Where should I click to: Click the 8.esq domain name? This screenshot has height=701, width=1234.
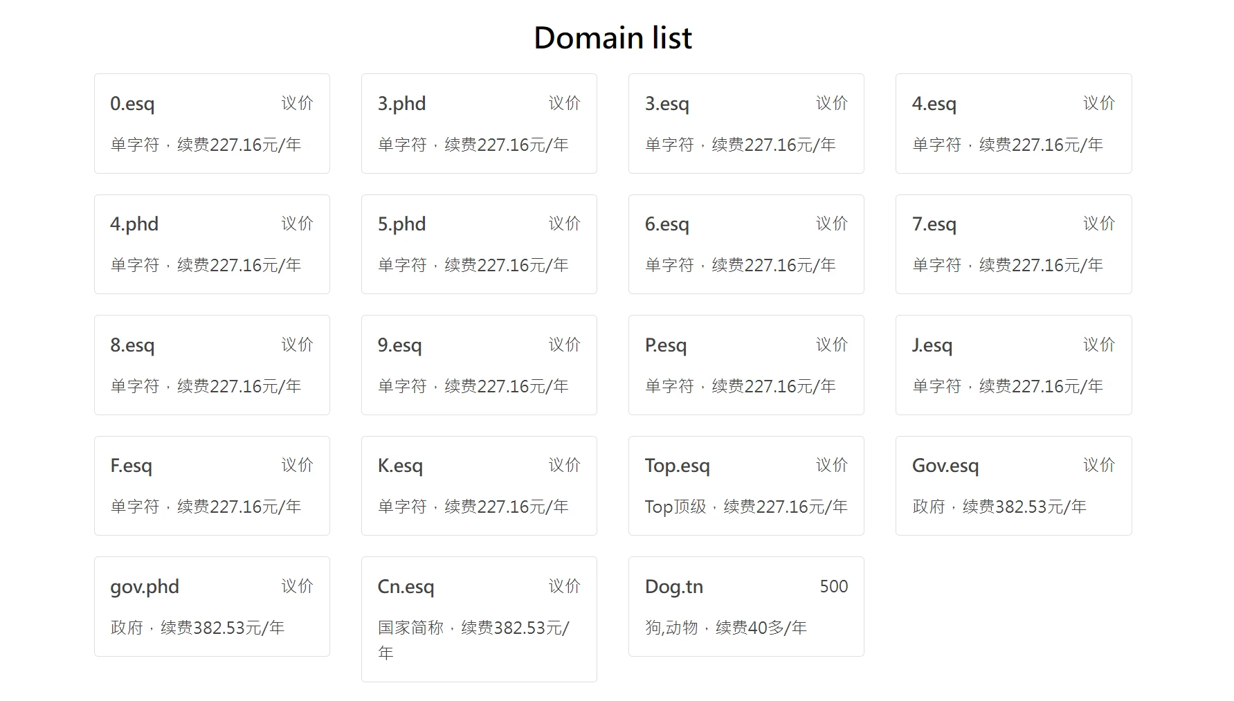tap(132, 345)
